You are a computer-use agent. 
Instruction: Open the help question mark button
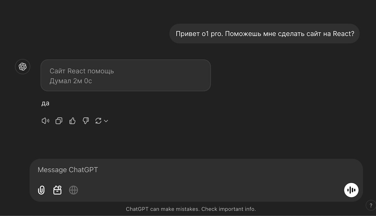pos(371,205)
